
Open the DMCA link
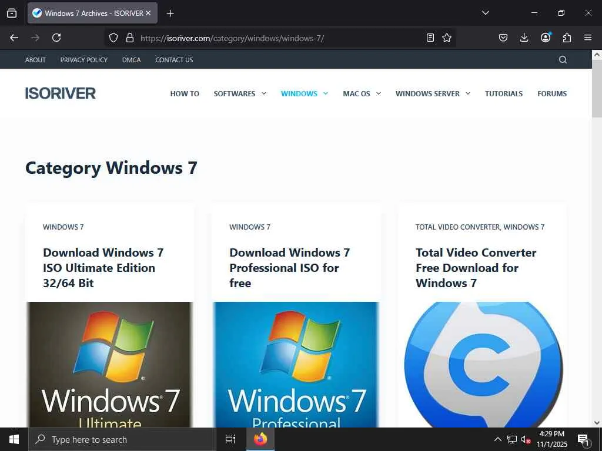click(131, 60)
